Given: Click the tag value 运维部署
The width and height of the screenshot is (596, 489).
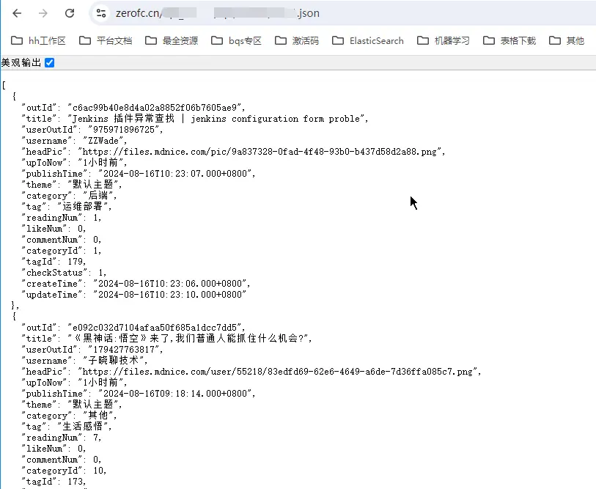Looking at the screenshot, I should [x=84, y=207].
